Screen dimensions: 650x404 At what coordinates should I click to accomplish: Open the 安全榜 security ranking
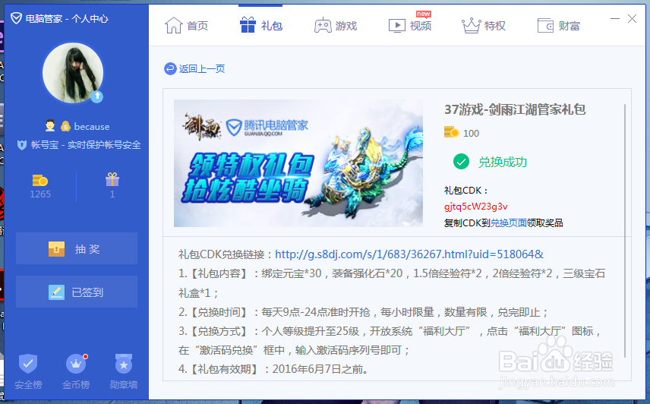28,371
